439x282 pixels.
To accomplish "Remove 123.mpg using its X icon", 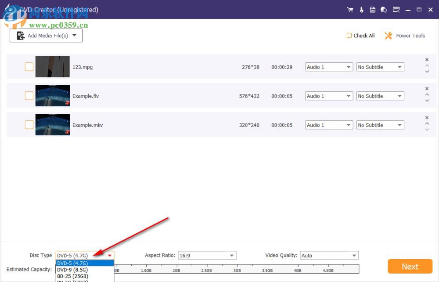I will click(426, 59).
